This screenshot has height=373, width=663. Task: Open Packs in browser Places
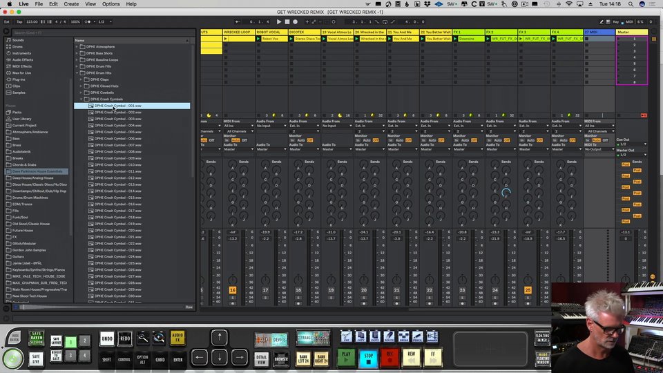click(x=17, y=113)
